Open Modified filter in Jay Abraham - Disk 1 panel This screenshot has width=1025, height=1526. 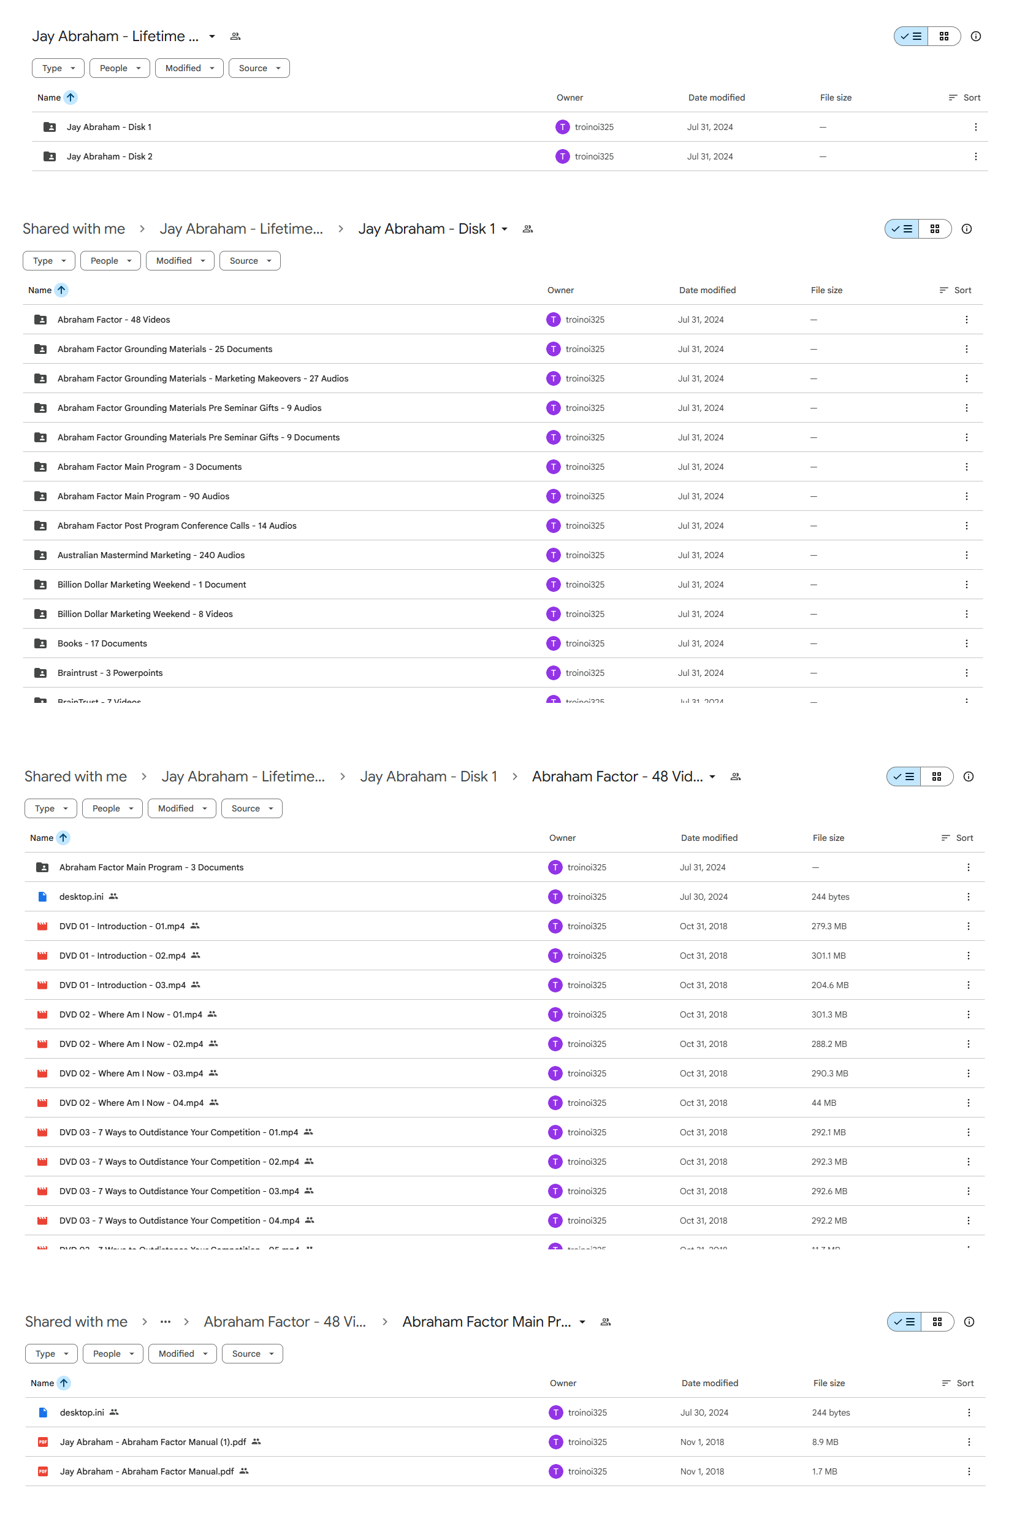click(180, 261)
